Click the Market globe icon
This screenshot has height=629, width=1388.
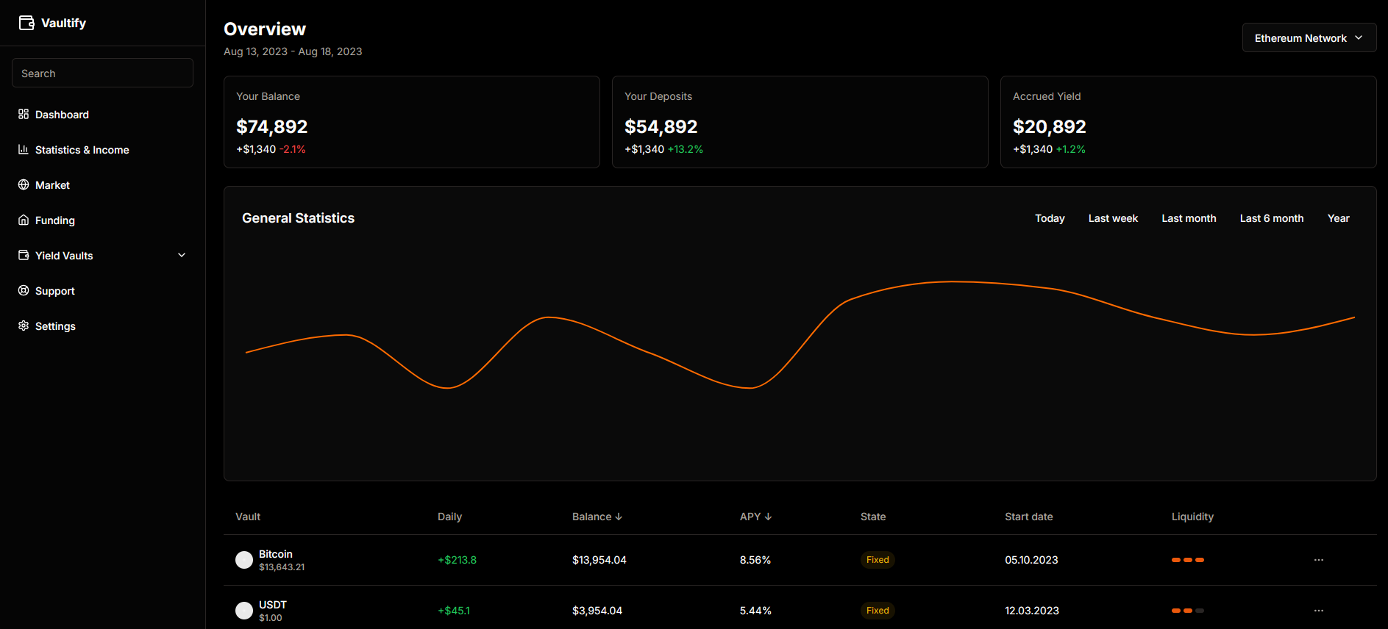coord(24,184)
